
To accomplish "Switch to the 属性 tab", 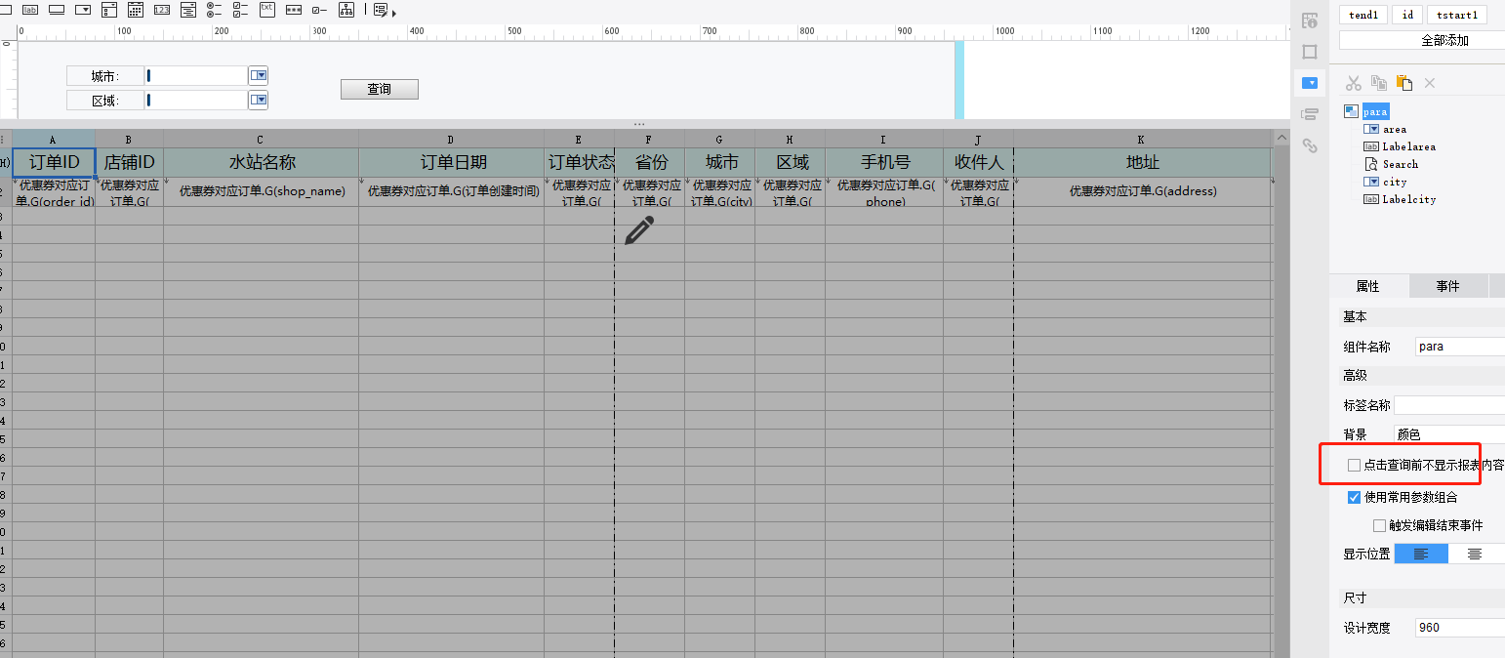I will [1368, 286].
